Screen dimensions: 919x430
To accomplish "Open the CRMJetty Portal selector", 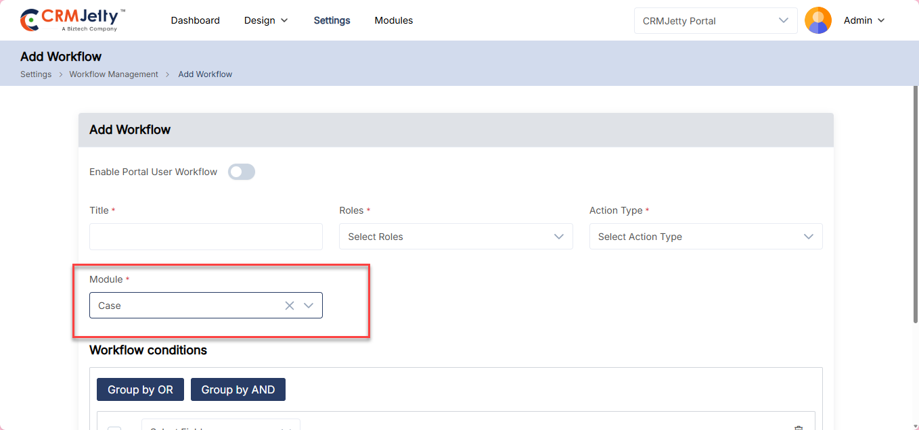I will click(x=715, y=21).
